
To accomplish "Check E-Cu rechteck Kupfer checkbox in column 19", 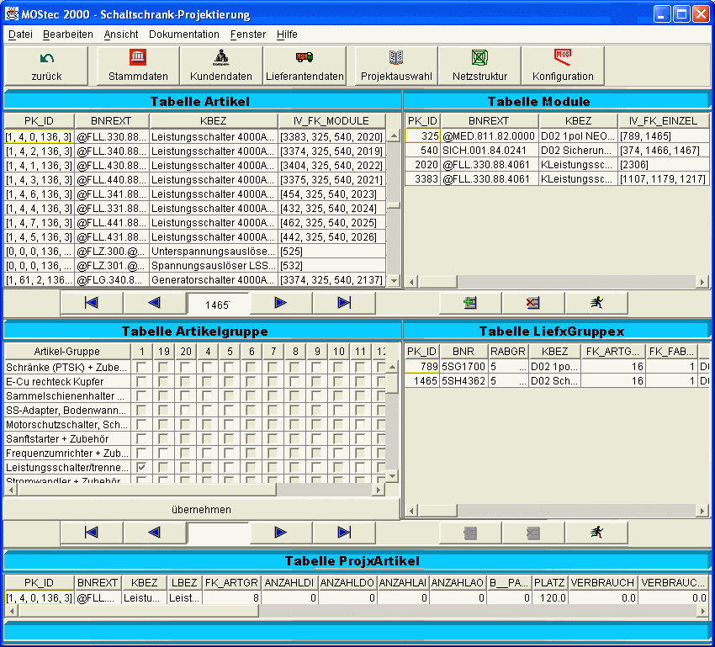I will (x=163, y=382).
